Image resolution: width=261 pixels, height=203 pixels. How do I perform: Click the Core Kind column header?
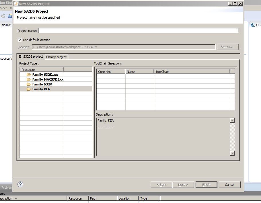111,72
